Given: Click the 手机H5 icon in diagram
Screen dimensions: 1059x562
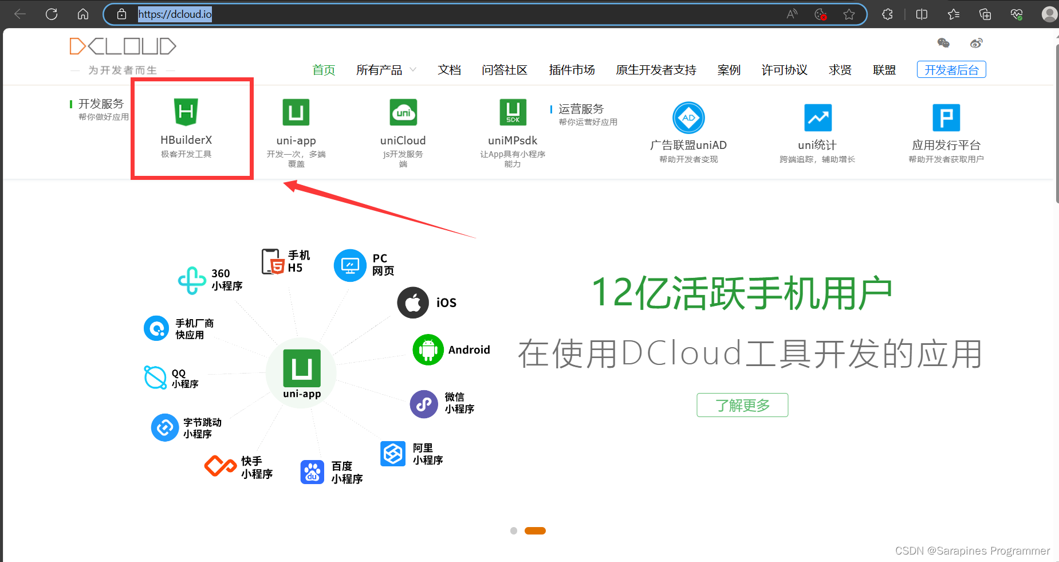Looking at the screenshot, I should click(x=273, y=261).
